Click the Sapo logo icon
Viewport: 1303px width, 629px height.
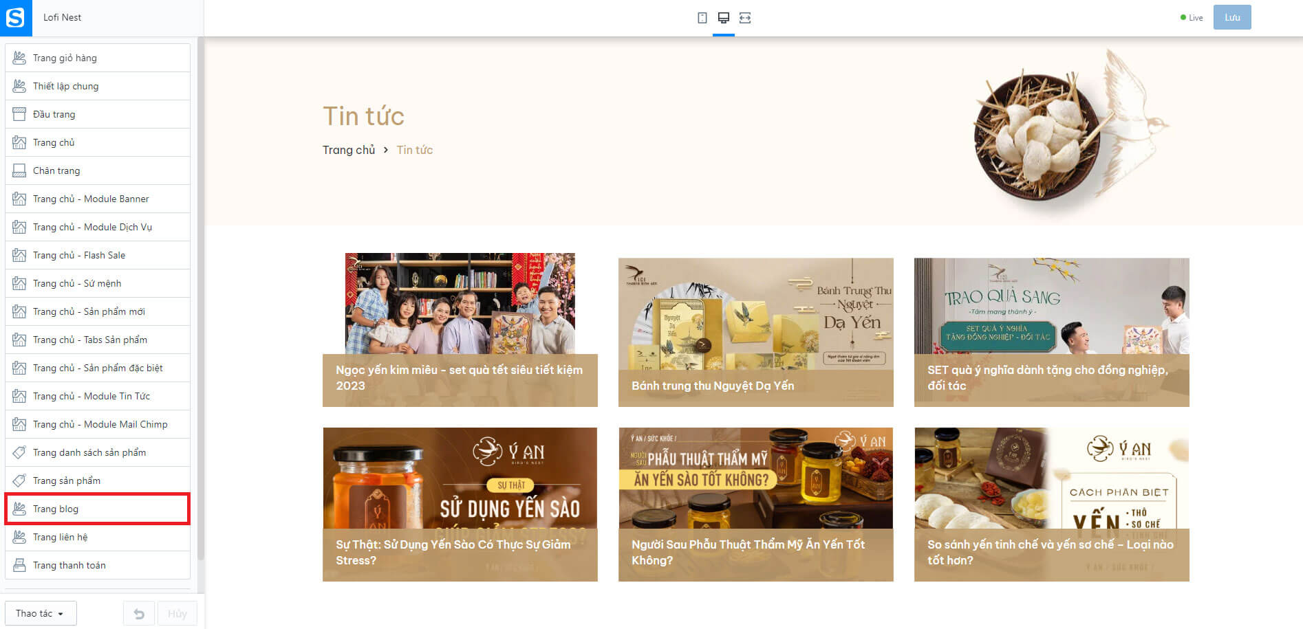[x=16, y=18]
